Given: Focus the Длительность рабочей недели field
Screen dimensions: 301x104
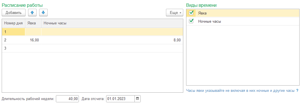Looking at the screenshot, I should click(68, 99).
